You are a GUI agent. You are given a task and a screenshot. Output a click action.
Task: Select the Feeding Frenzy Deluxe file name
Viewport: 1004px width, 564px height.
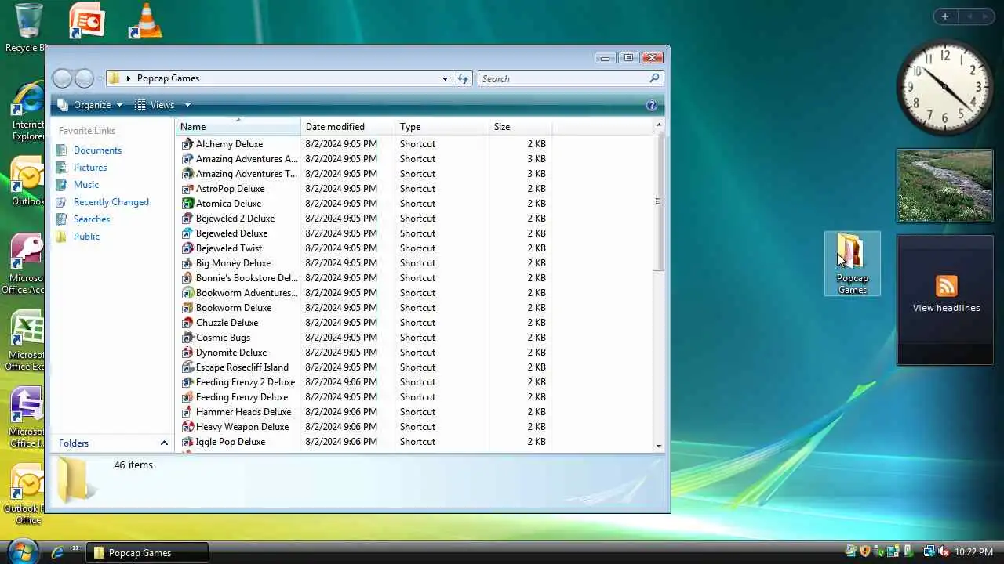tap(242, 397)
